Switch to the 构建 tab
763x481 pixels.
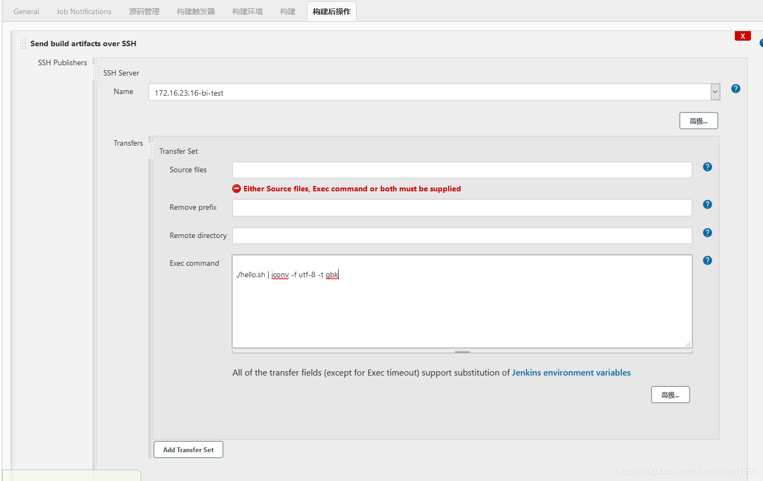tap(288, 11)
